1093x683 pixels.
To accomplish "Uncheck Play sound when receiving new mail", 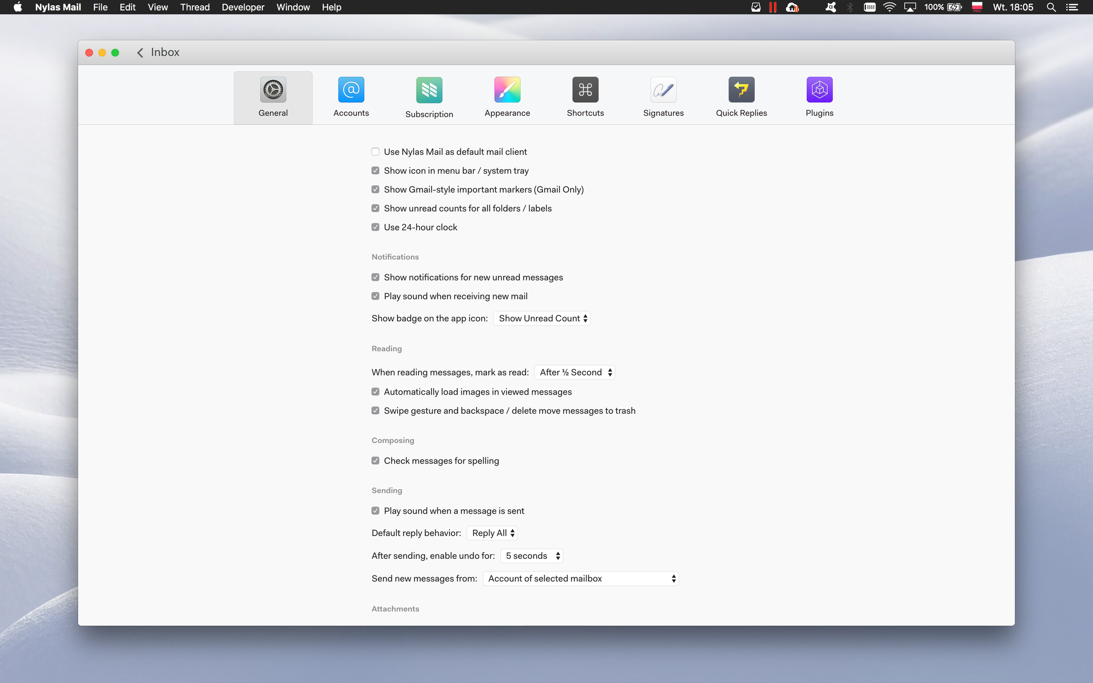I will 375,296.
